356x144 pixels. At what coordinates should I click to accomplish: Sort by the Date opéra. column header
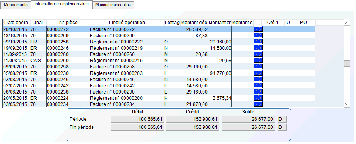click(x=16, y=23)
